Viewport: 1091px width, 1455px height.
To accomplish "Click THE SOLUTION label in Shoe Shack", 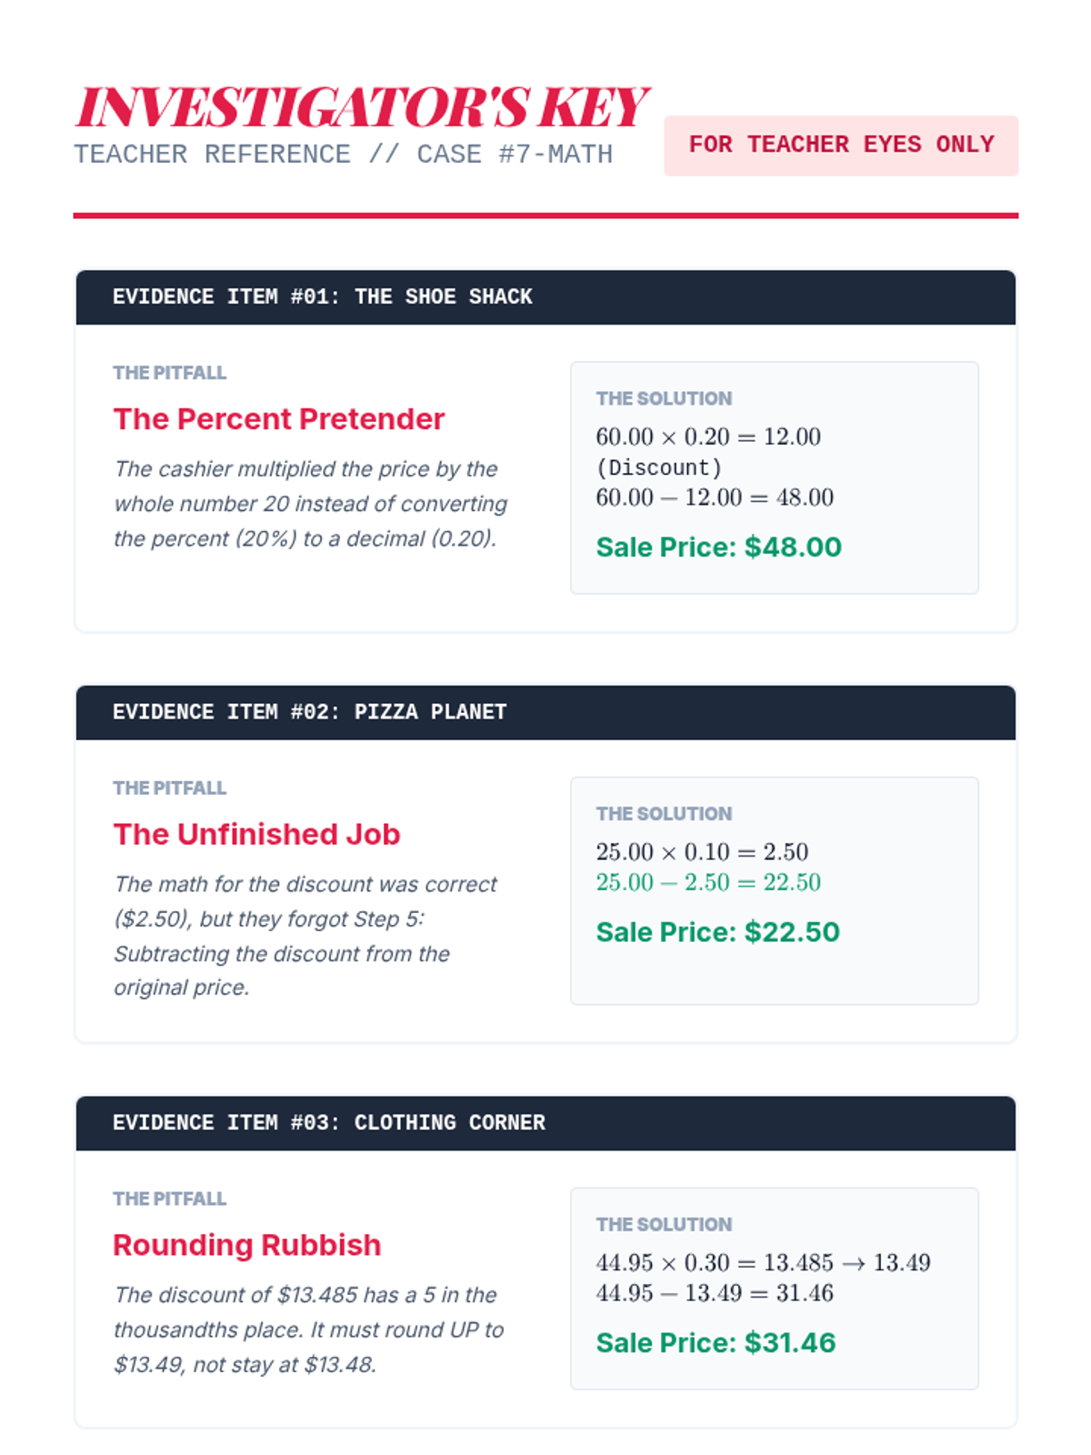I will 664,398.
